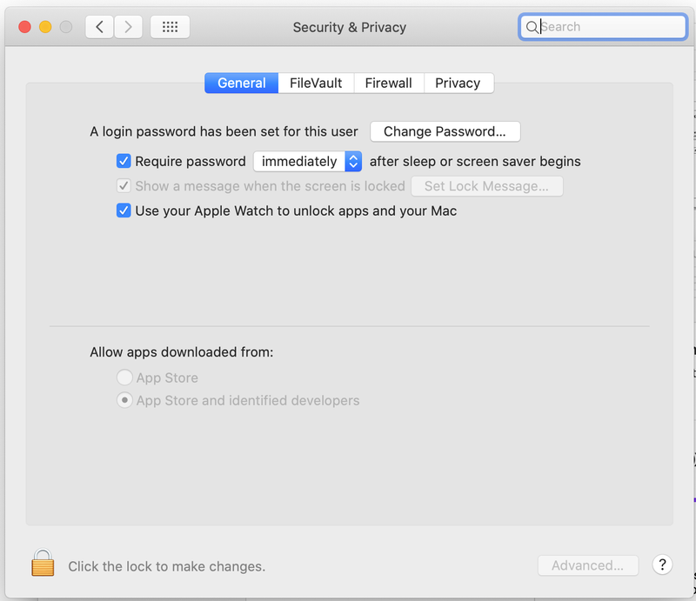Select App Store and identified developers option
This screenshot has width=696, height=601.
tap(124, 401)
